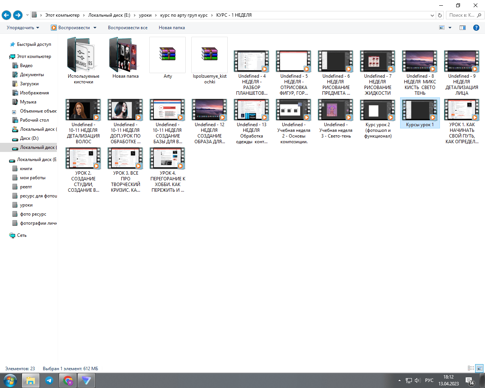This screenshot has height=388, width=485.
Task: Open the Упорядочить menu
Action: point(23,28)
